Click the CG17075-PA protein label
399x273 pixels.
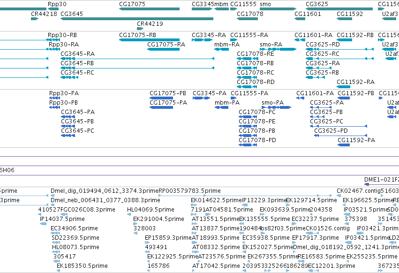(168, 103)
